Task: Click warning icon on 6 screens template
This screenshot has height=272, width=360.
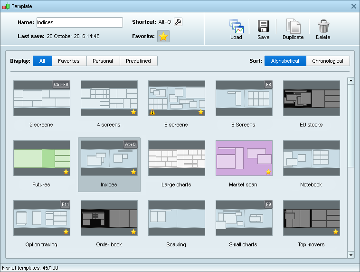Action: tap(152, 112)
